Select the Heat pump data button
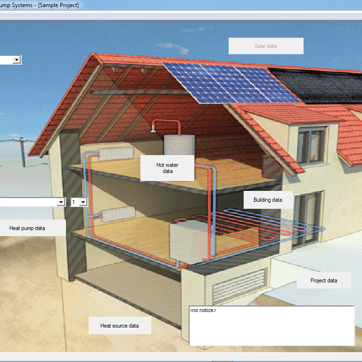 pyautogui.click(x=27, y=228)
